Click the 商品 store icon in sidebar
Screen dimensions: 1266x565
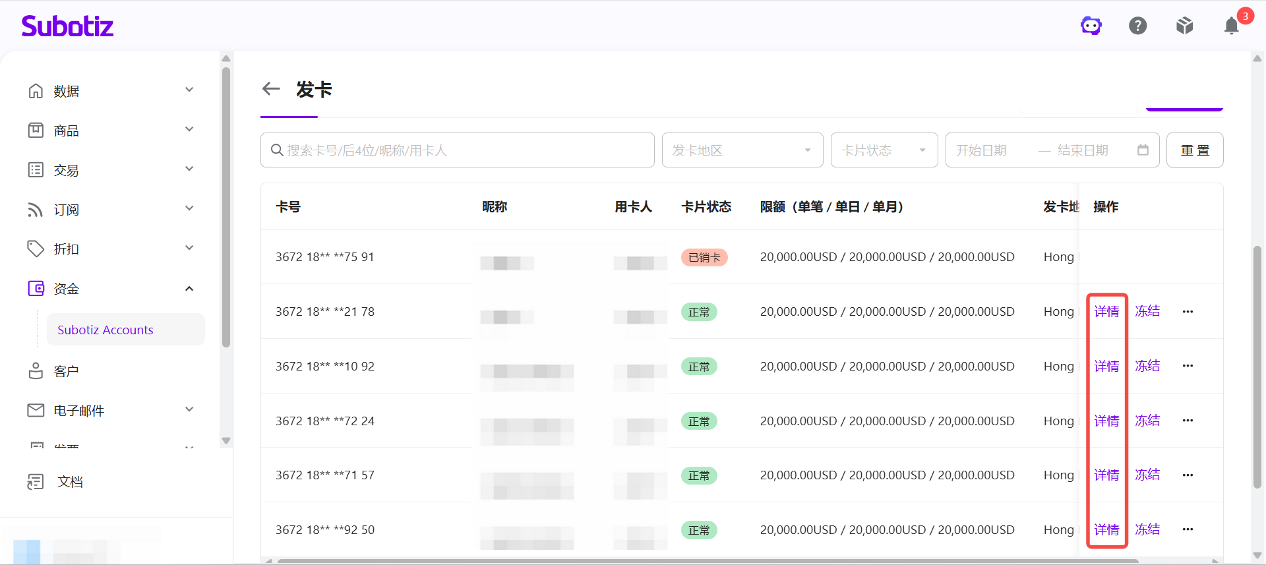pos(36,131)
